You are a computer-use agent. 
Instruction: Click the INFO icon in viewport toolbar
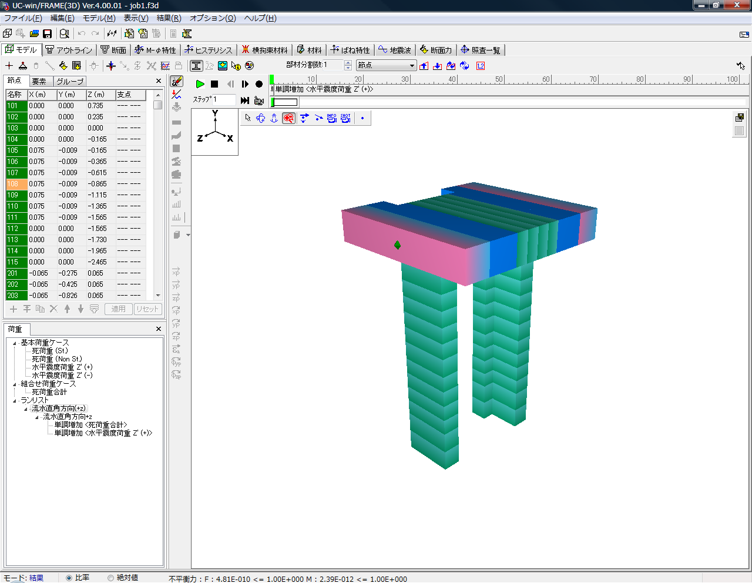[332, 118]
